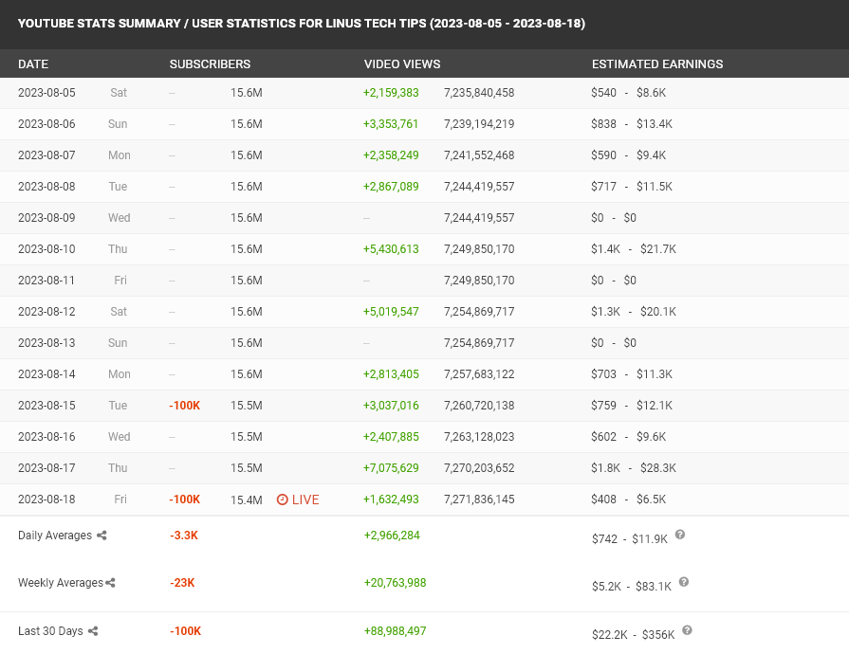Click the date 2023-08-15

46,405
